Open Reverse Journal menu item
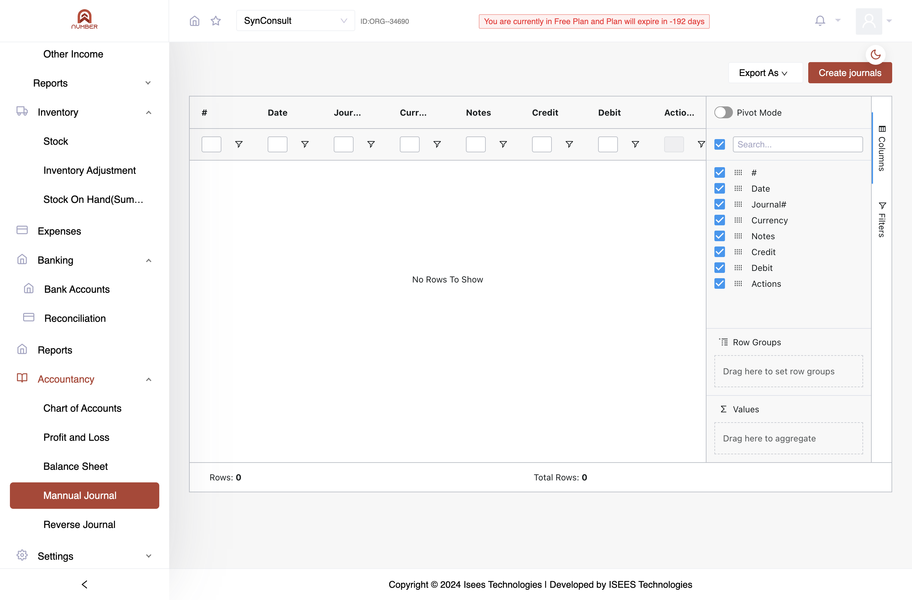The height and width of the screenshot is (600, 912). [79, 525]
